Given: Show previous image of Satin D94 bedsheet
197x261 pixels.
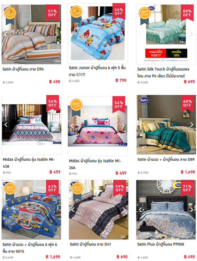Looking at the screenshot, I should [x=6, y=34].
